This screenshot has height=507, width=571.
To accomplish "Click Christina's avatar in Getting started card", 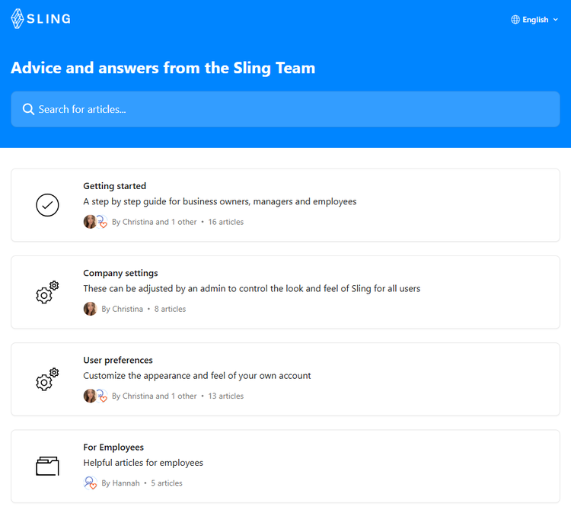I will point(90,222).
